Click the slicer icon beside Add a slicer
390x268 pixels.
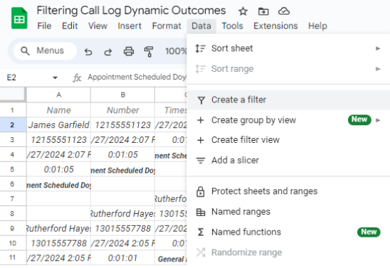[x=201, y=161]
